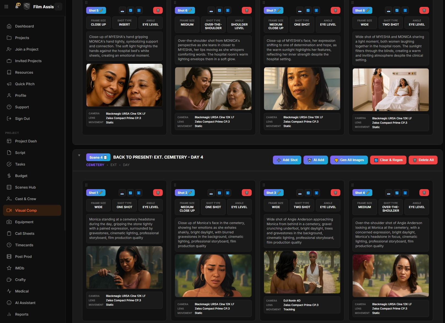Open the Cast & Crew page
The image size is (445, 323).
pos(32,199)
